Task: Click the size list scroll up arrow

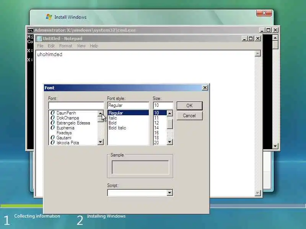Action: coord(170,113)
